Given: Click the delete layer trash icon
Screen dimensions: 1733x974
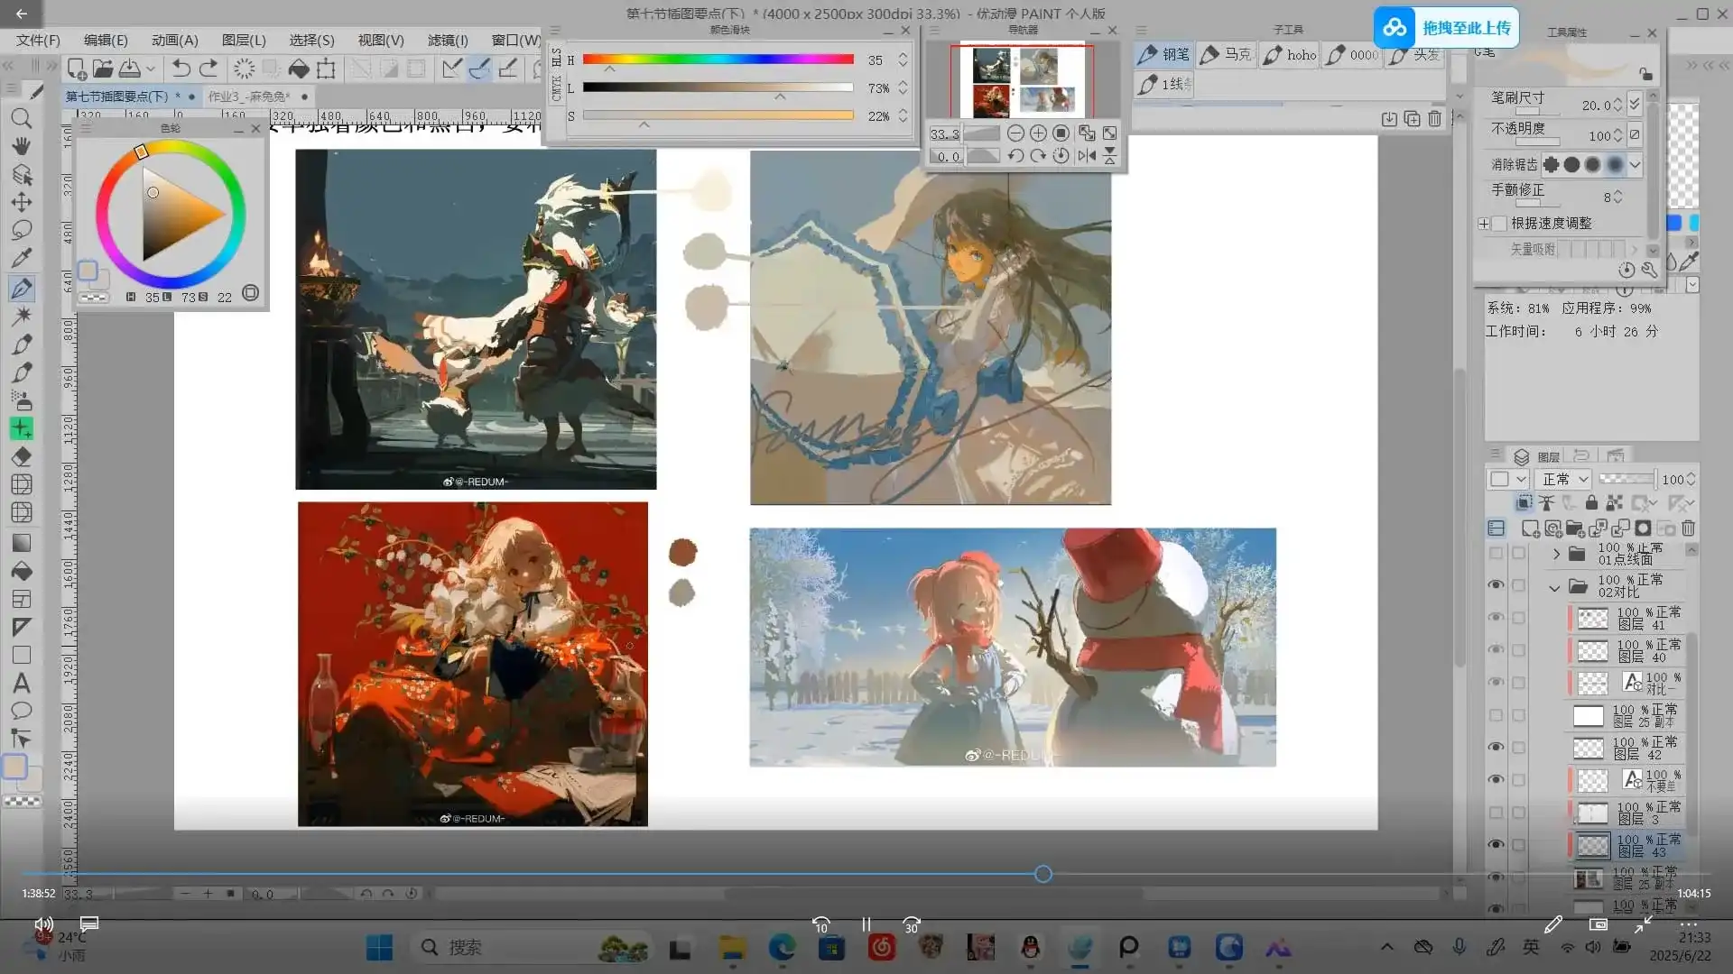Looking at the screenshot, I should [1688, 528].
